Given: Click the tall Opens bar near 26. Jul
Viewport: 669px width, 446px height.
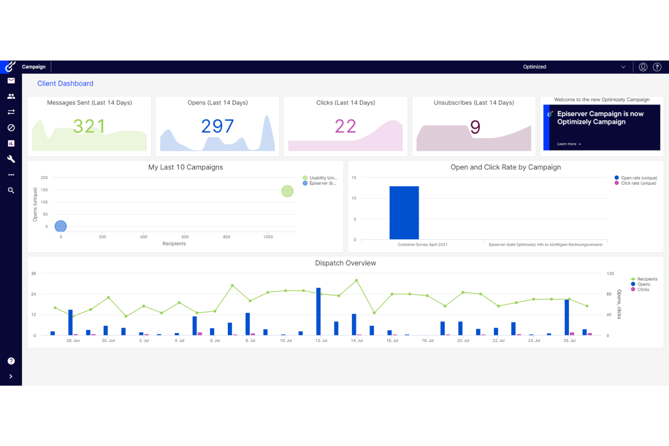Looking at the screenshot, I should pos(567,317).
